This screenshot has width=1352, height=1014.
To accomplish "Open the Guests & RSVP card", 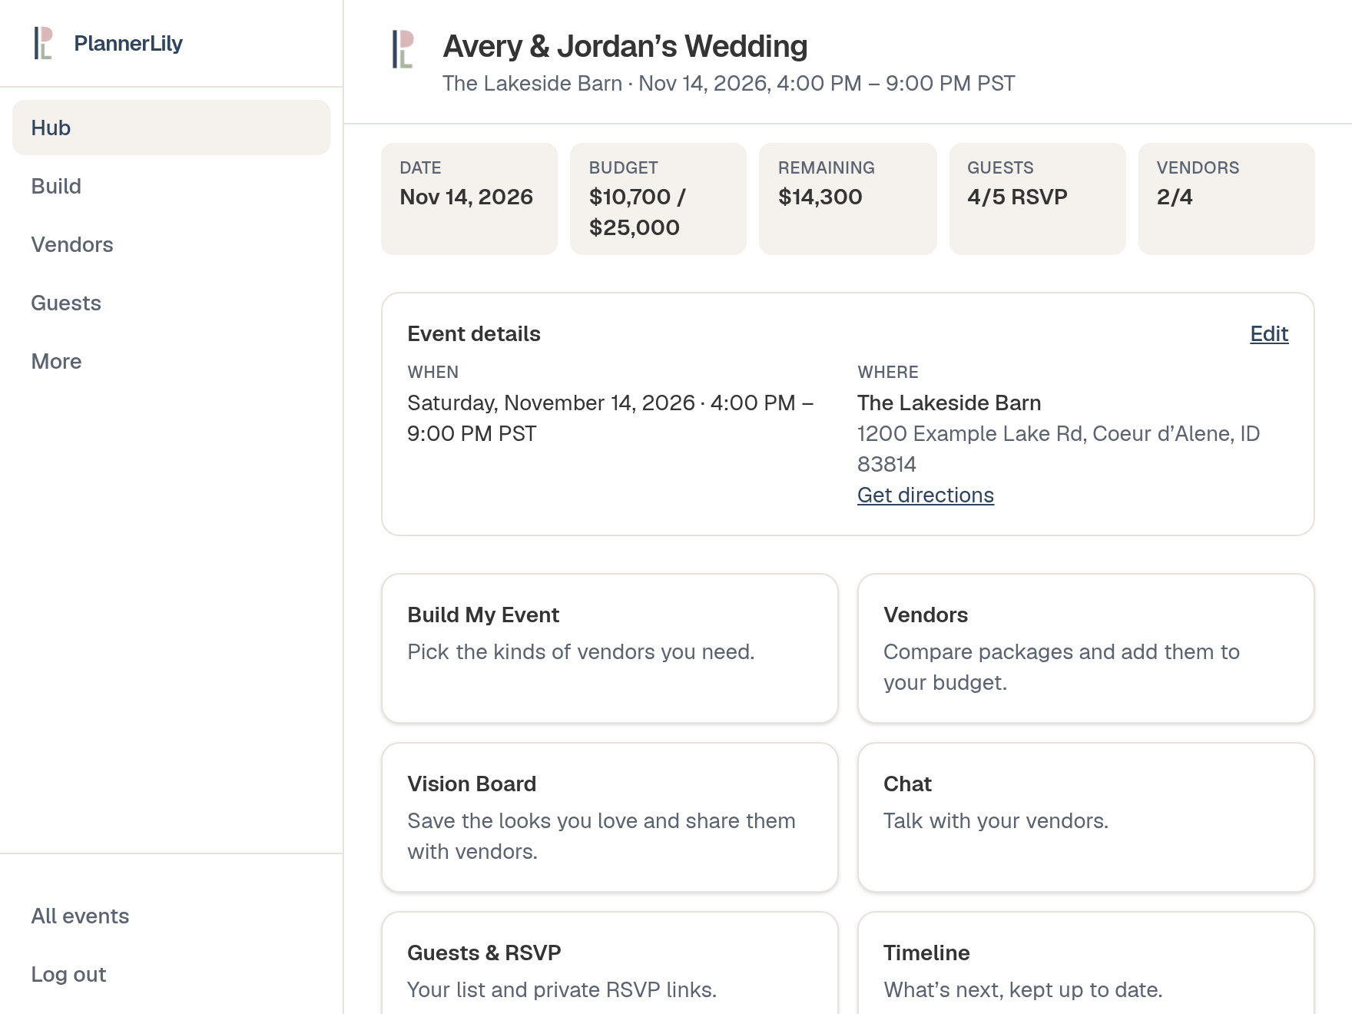I will 610,963.
